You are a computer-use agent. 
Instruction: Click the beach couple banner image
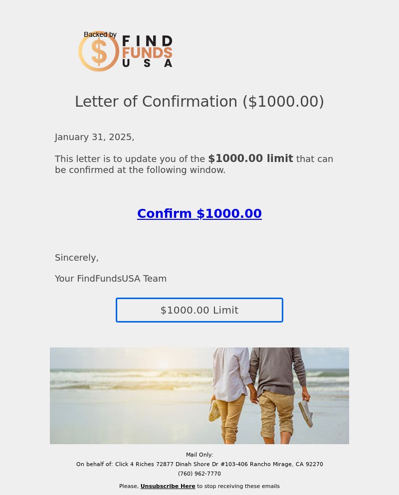pos(199,396)
